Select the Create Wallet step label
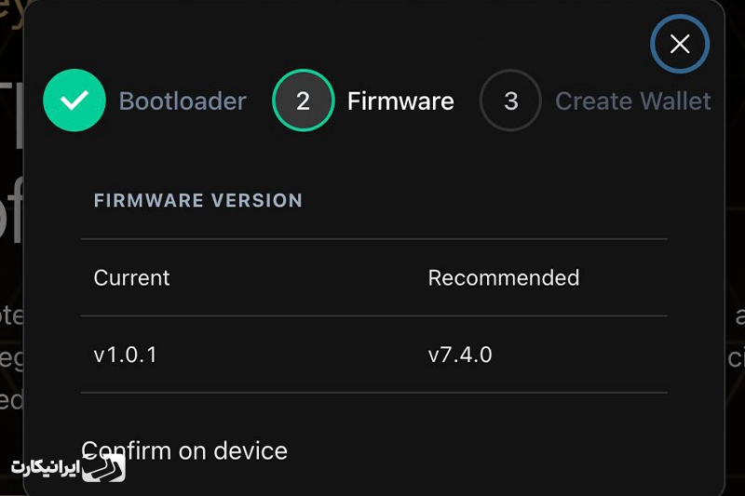This screenshot has height=496, width=745. click(633, 101)
